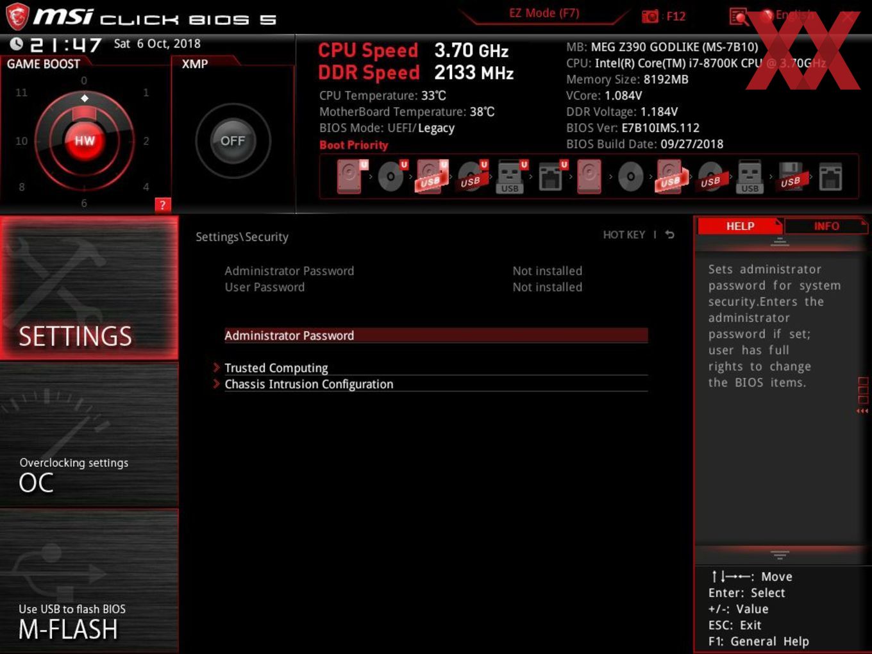The width and height of the screenshot is (872, 654).
Task: Click the MSI dragon shield logo
Action: pos(17,17)
